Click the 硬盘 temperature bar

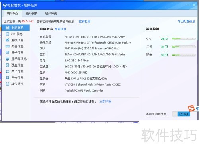click(183, 55)
